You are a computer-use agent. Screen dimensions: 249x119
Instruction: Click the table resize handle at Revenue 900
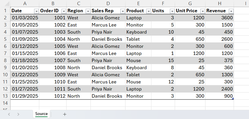point(233,99)
